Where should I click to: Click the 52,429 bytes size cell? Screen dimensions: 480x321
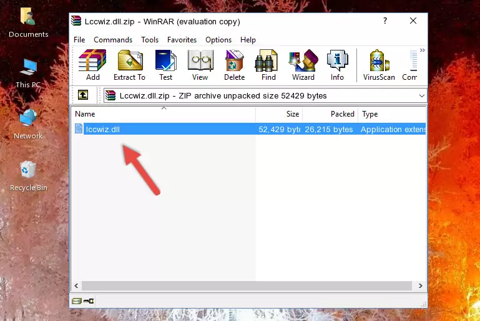click(x=279, y=129)
